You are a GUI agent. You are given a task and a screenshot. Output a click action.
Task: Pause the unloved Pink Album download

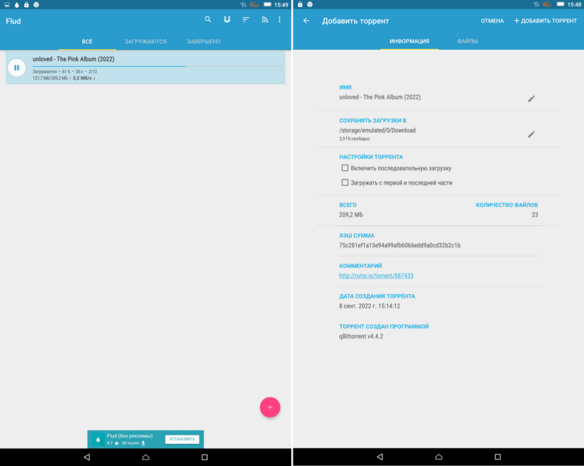tap(16, 68)
